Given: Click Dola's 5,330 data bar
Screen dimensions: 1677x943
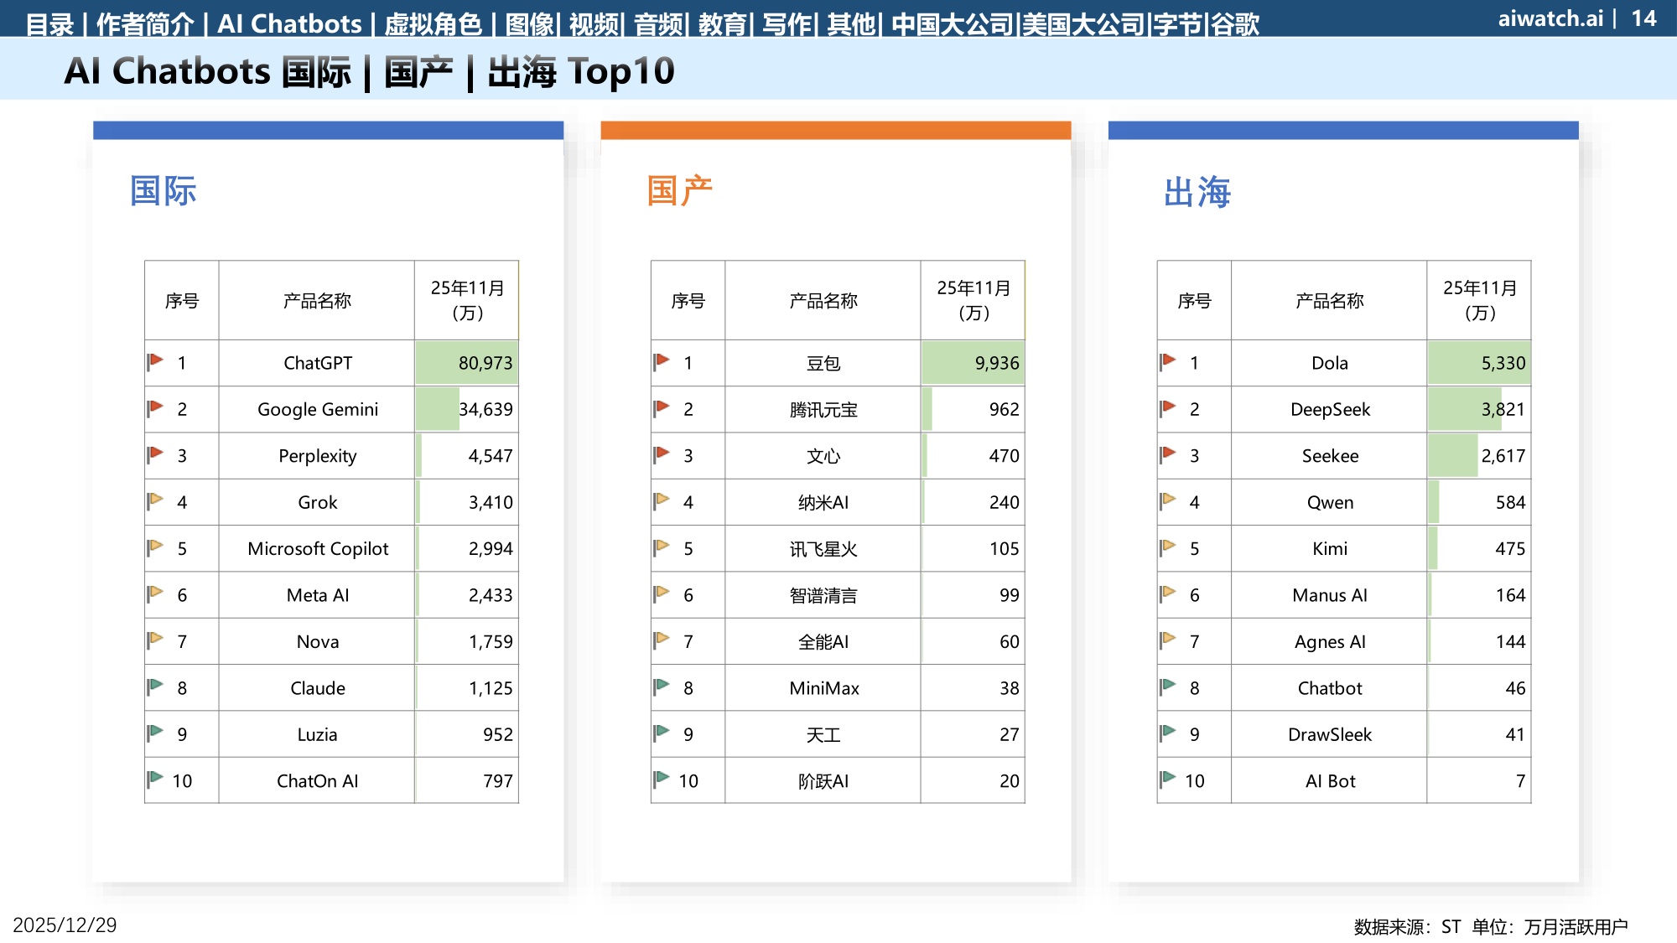Looking at the screenshot, I should click(x=1479, y=363).
